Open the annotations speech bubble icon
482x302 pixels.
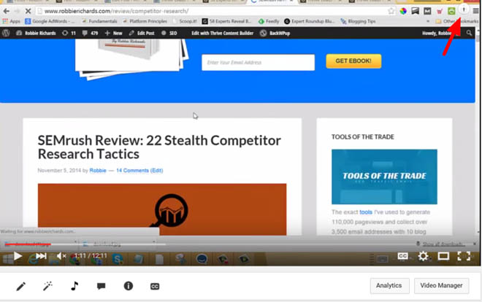pyautogui.click(x=101, y=287)
